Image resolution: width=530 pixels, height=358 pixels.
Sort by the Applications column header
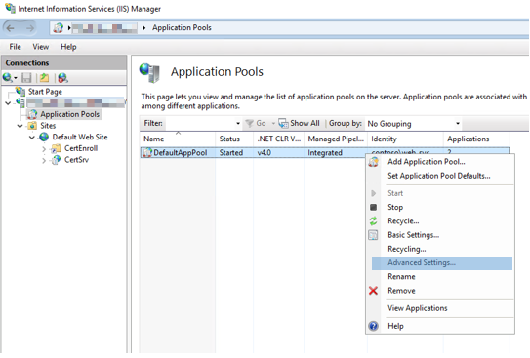pos(476,139)
